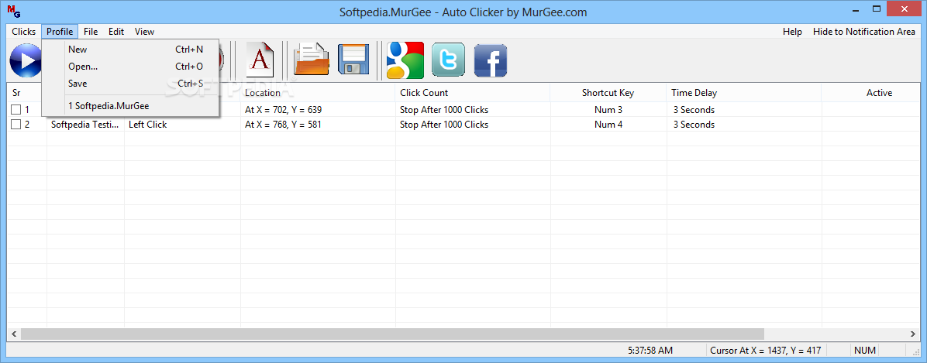Image resolution: width=927 pixels, height=363 pixels.
Task: Click the 'Num 3' shortcut key cell
Action: (x=608, y=110)
